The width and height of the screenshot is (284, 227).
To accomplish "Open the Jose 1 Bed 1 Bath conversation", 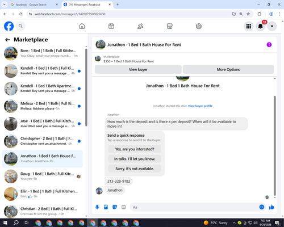I will (42, 124).
